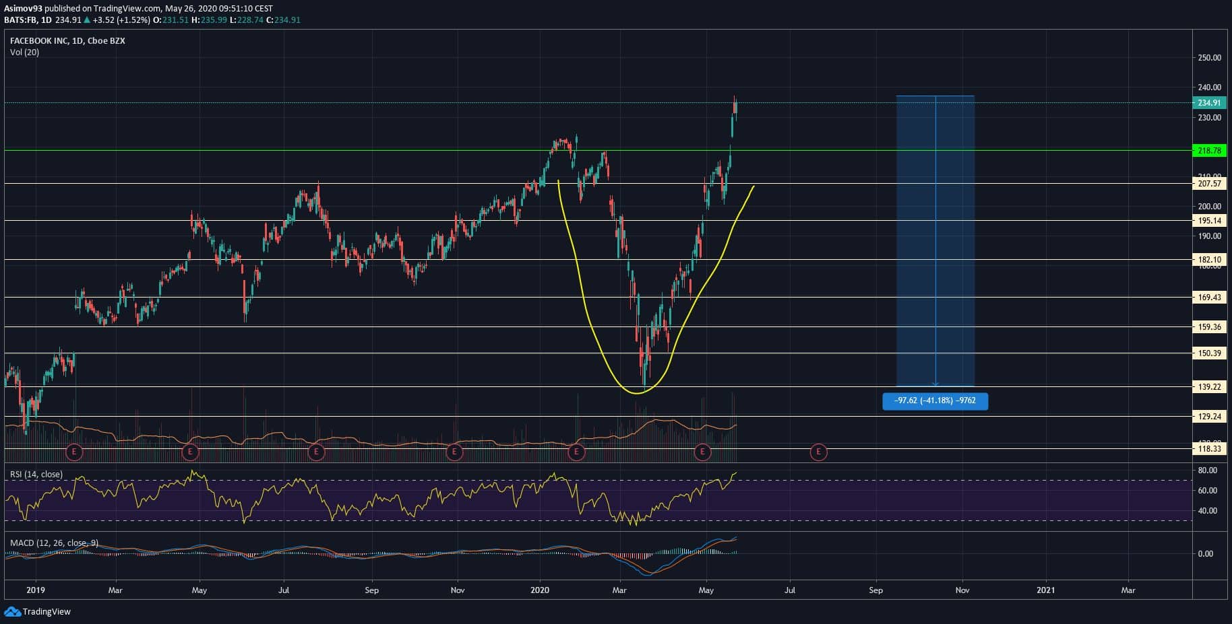Click the TradingView logo at bottom left
The height and width of the screenshot is (624, 1232).
[37, 611]
